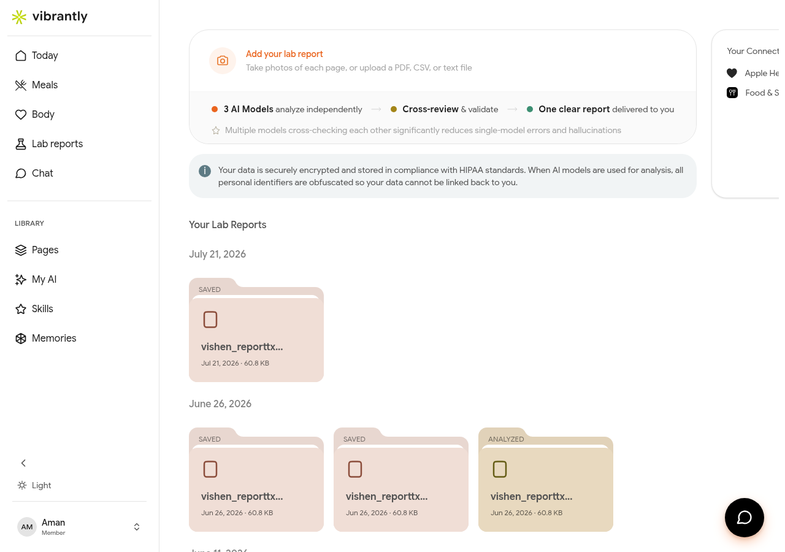The width and height of the screenshot is (785, 552).
Task: Click the file icon in July 21 folder
Action: [x=210, y=320]
